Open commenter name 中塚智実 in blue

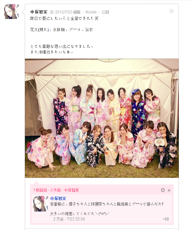[58, 198]
